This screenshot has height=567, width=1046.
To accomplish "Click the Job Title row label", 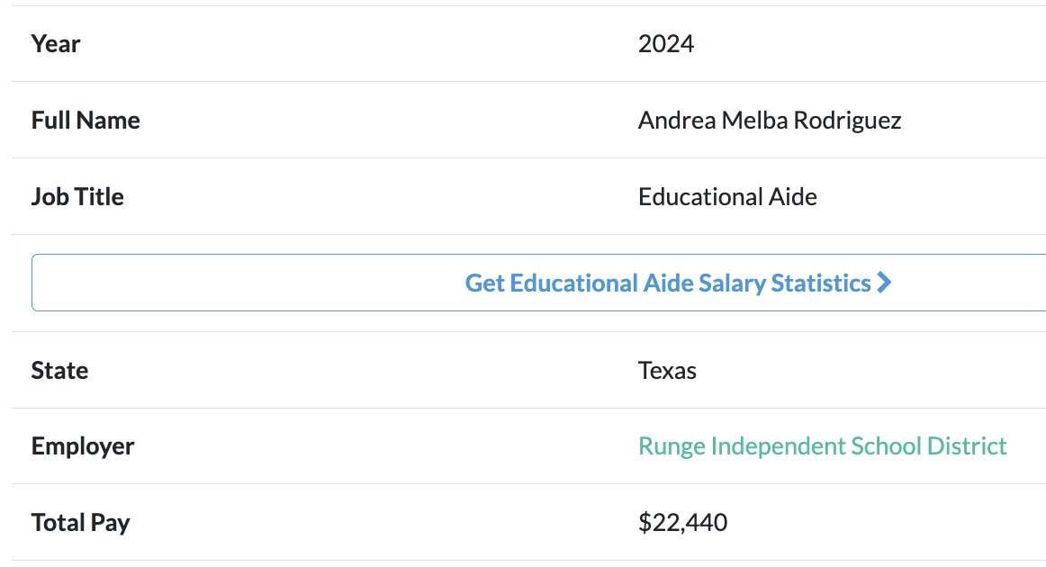I will (x=77, y=197).
